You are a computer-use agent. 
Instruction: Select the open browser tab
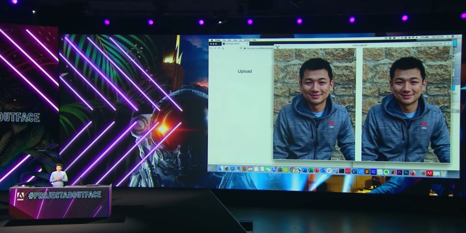tap(235, 43)
